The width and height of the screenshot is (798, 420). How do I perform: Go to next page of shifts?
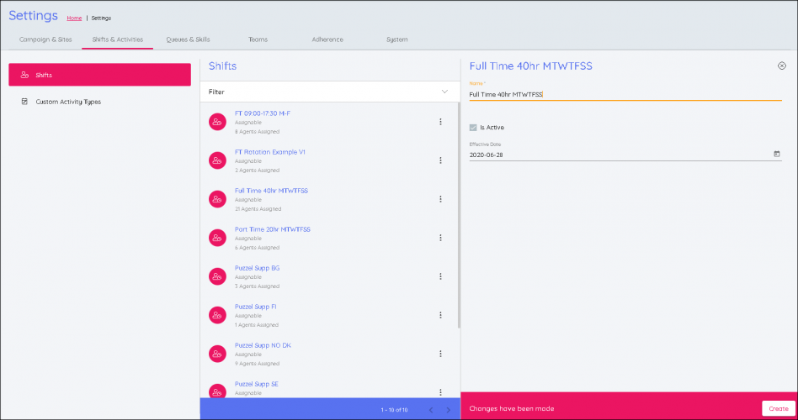448,410
